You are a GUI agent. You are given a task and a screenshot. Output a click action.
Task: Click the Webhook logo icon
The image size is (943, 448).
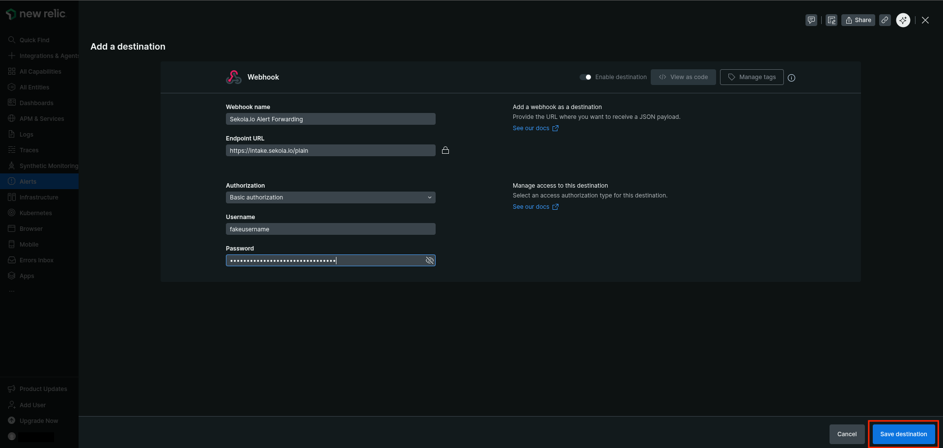[234, 77]
